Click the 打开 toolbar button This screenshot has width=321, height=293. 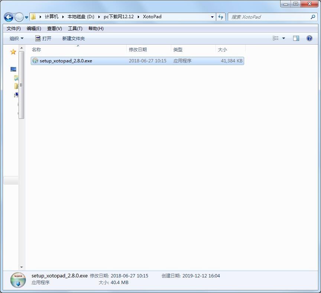(x=43, y=39)
